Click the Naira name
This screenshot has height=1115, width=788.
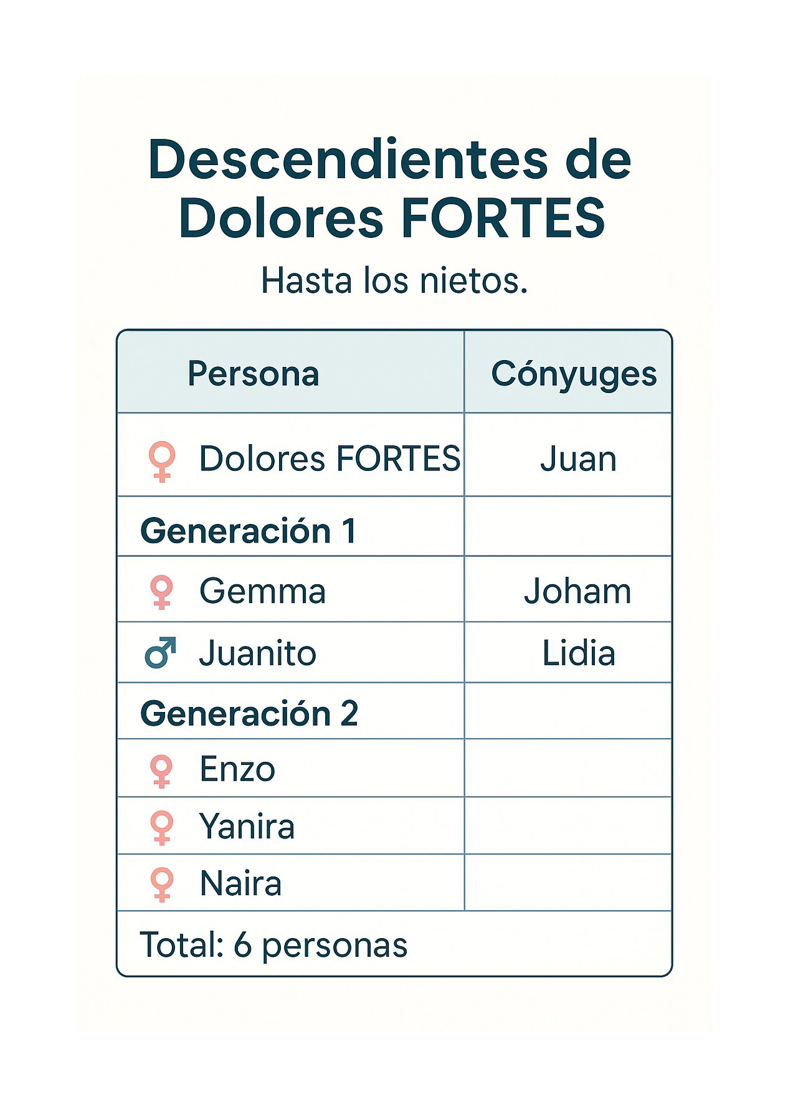(x=240, y=883)
